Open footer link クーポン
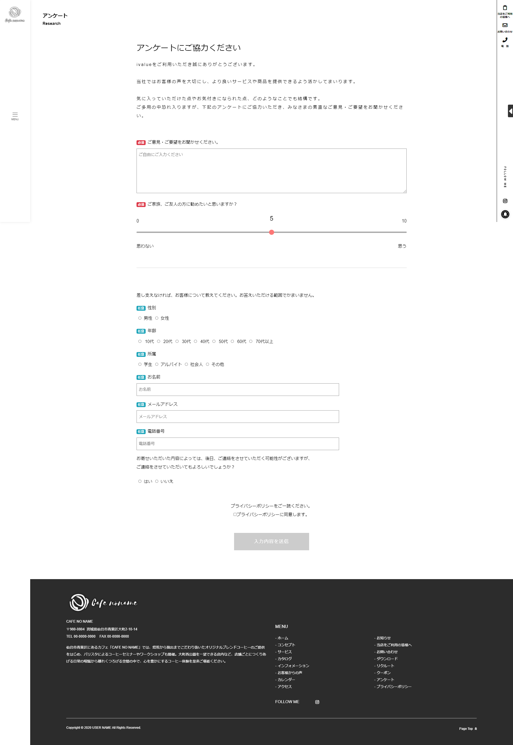This screenshot has height=745, width=513. point(383,672)
